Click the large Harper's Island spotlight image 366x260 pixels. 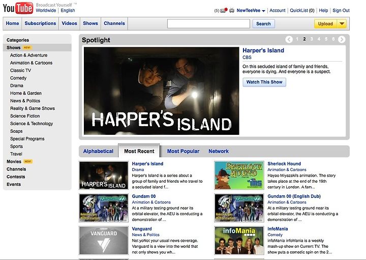click(162, 91)
